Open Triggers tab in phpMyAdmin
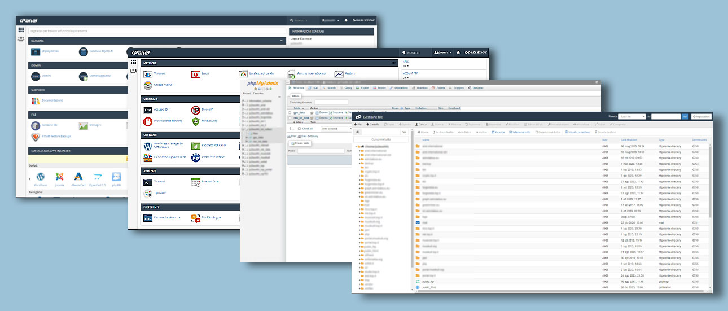The width and height of the screenshot is (728, 311). (x=456, y=88)
